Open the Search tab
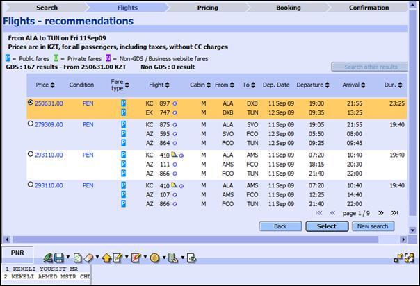Viewport: 420px width, 286px height. tap(47, 8)
